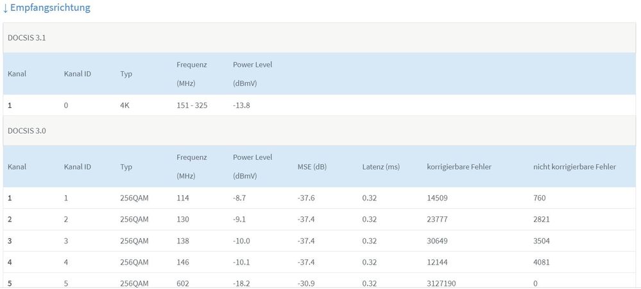Select the 2821 uncorrectable errors value
Viewport: 641px width, 289px height.
(542, 219)
